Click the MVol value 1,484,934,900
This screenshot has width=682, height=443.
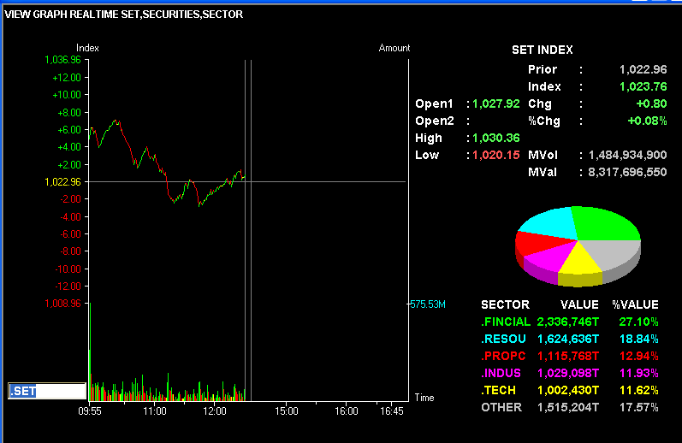coord(627,155)
